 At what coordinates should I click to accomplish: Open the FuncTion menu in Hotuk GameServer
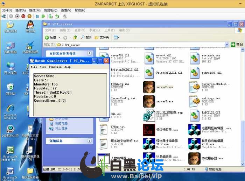[x=55, y=67]
